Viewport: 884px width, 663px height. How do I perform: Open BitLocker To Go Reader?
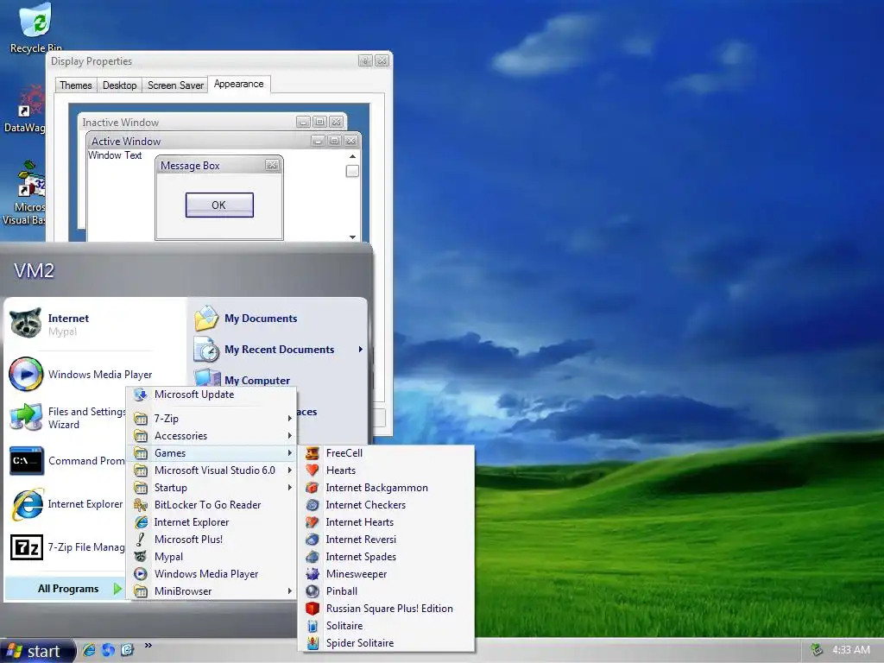pyautogui.click(x=213, y=504)
